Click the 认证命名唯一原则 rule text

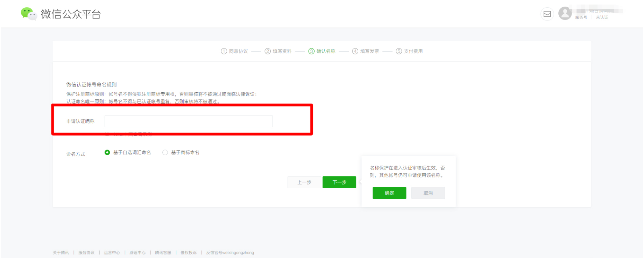coord(143,101)
